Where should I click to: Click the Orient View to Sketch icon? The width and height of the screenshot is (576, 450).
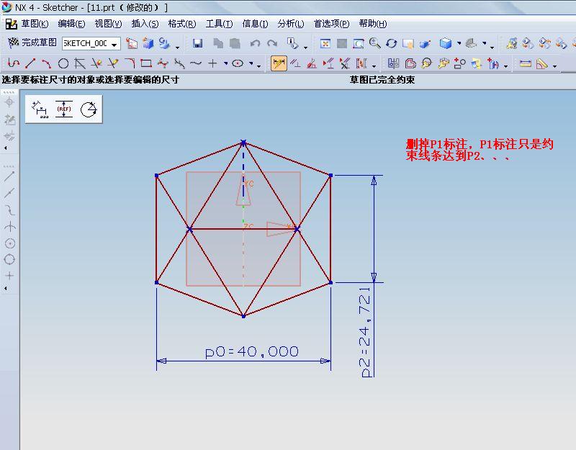(x=132, y=43)
